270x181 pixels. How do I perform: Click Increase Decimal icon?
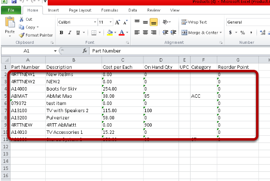tap(263, 32)
